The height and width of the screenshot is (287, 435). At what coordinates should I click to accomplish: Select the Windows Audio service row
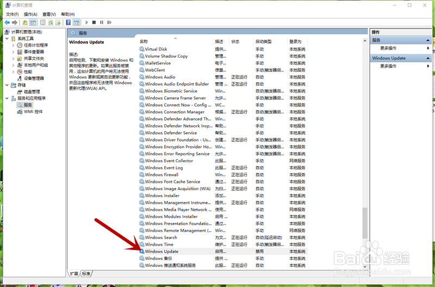223,77
